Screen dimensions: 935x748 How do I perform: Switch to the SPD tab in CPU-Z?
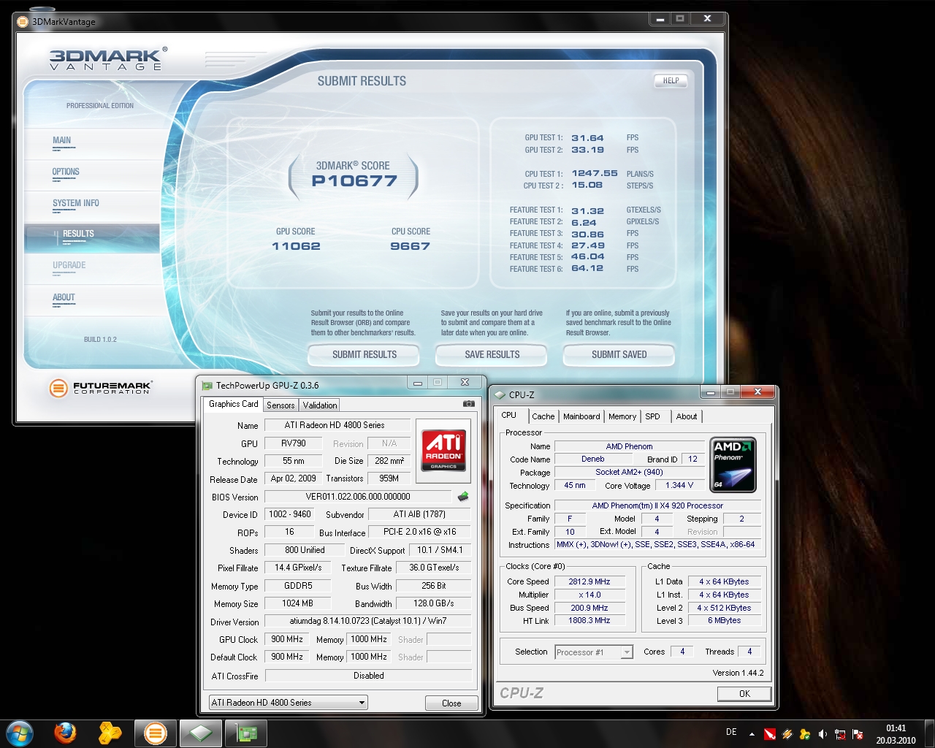pos(652,416)
